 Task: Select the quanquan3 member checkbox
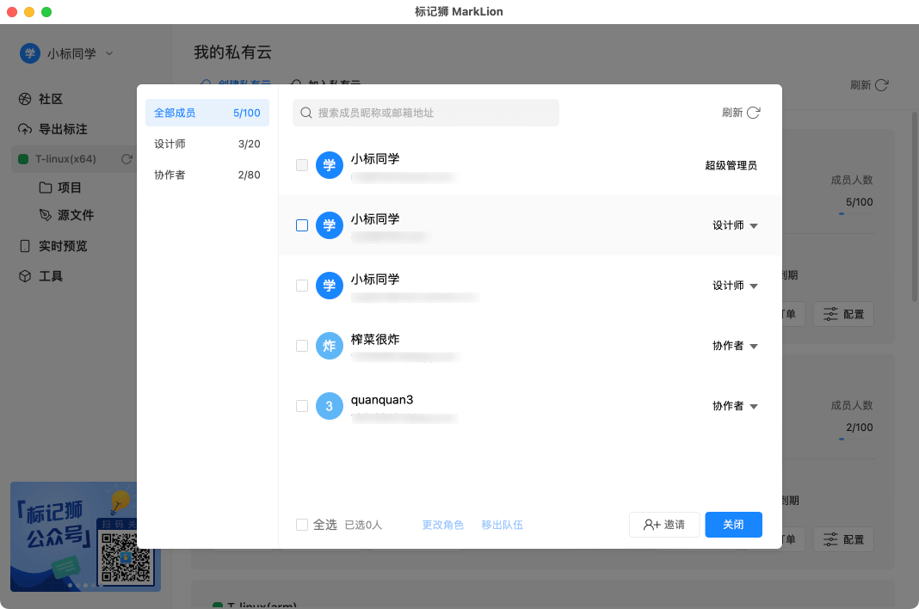[302, 406]
